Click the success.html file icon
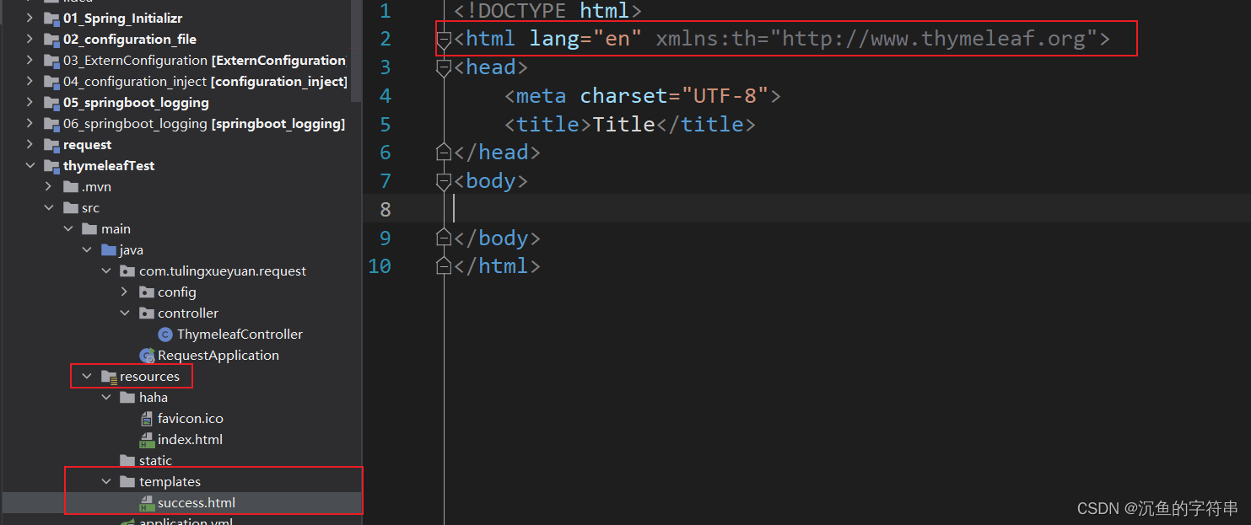Screen dimensions: 1251x525 click(148, 502)
